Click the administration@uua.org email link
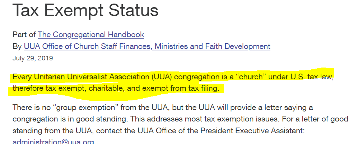Viewport: 358px width, 144px height. click(53, 141)
